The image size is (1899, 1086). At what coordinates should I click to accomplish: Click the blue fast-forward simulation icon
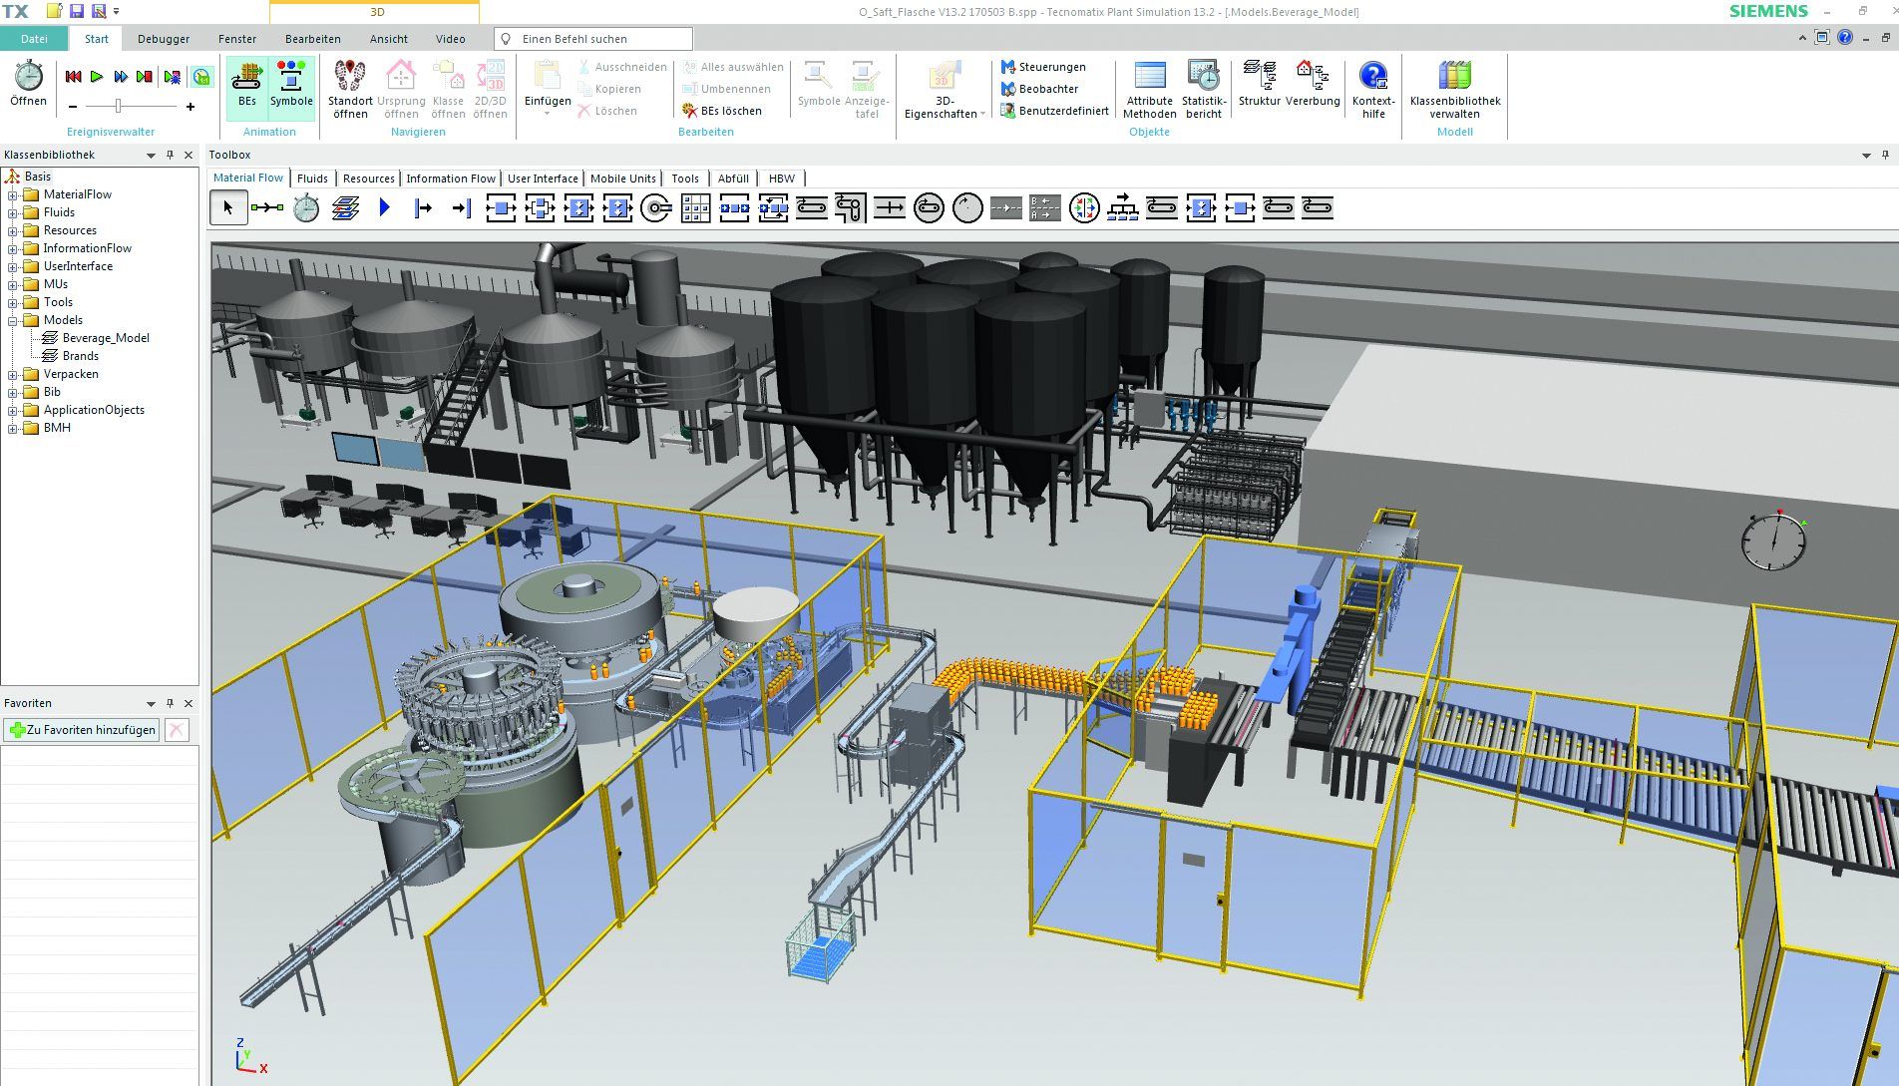click(x=121, y=77)
